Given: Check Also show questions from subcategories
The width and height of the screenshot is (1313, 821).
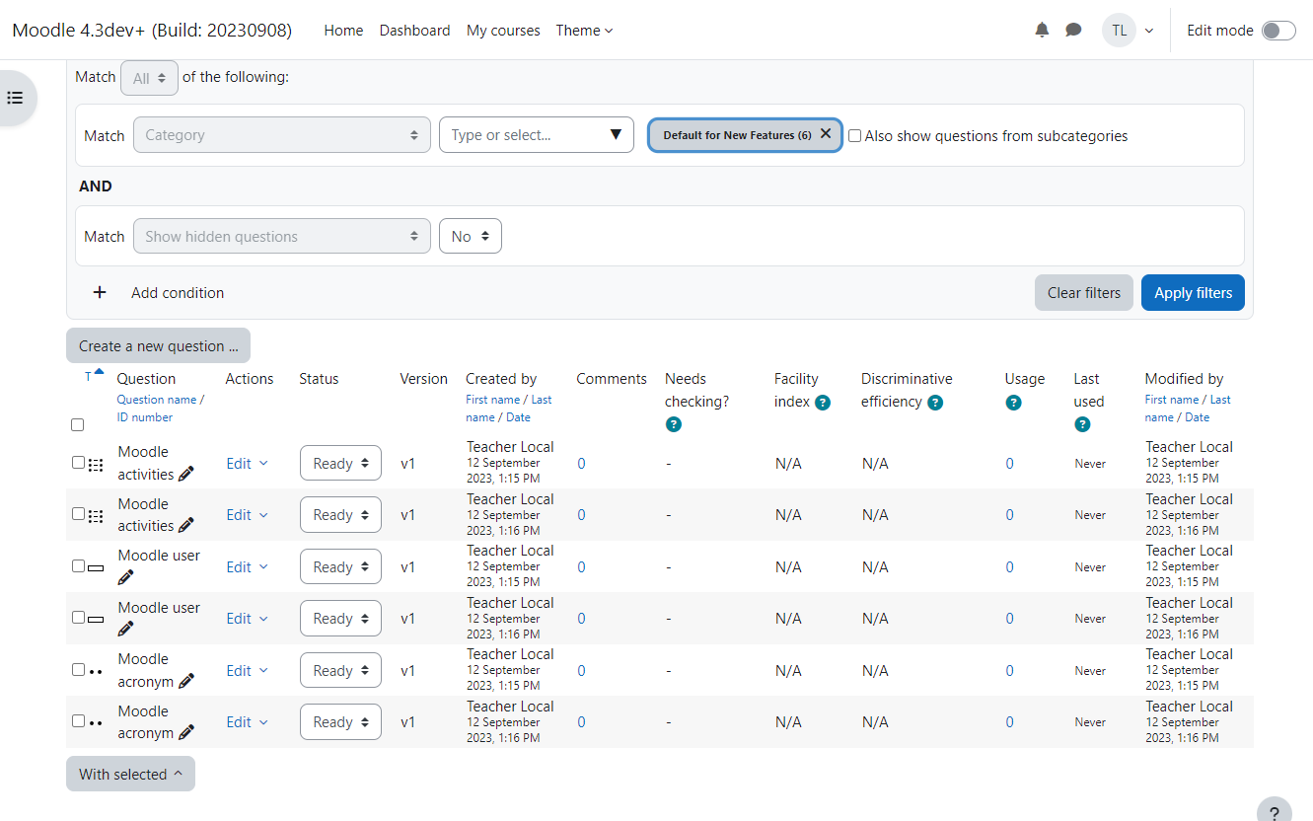Looking at the screenshot, I should (855, 136).
